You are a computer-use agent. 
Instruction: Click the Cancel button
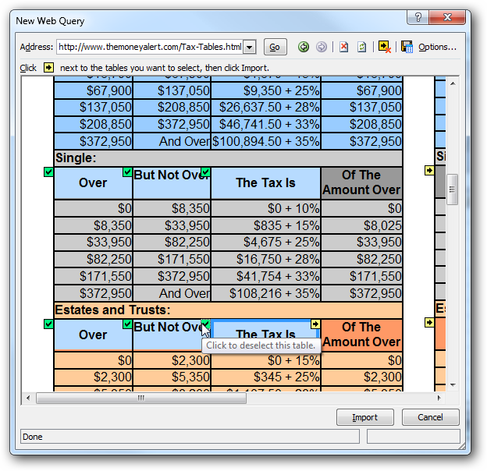(430, 417)
